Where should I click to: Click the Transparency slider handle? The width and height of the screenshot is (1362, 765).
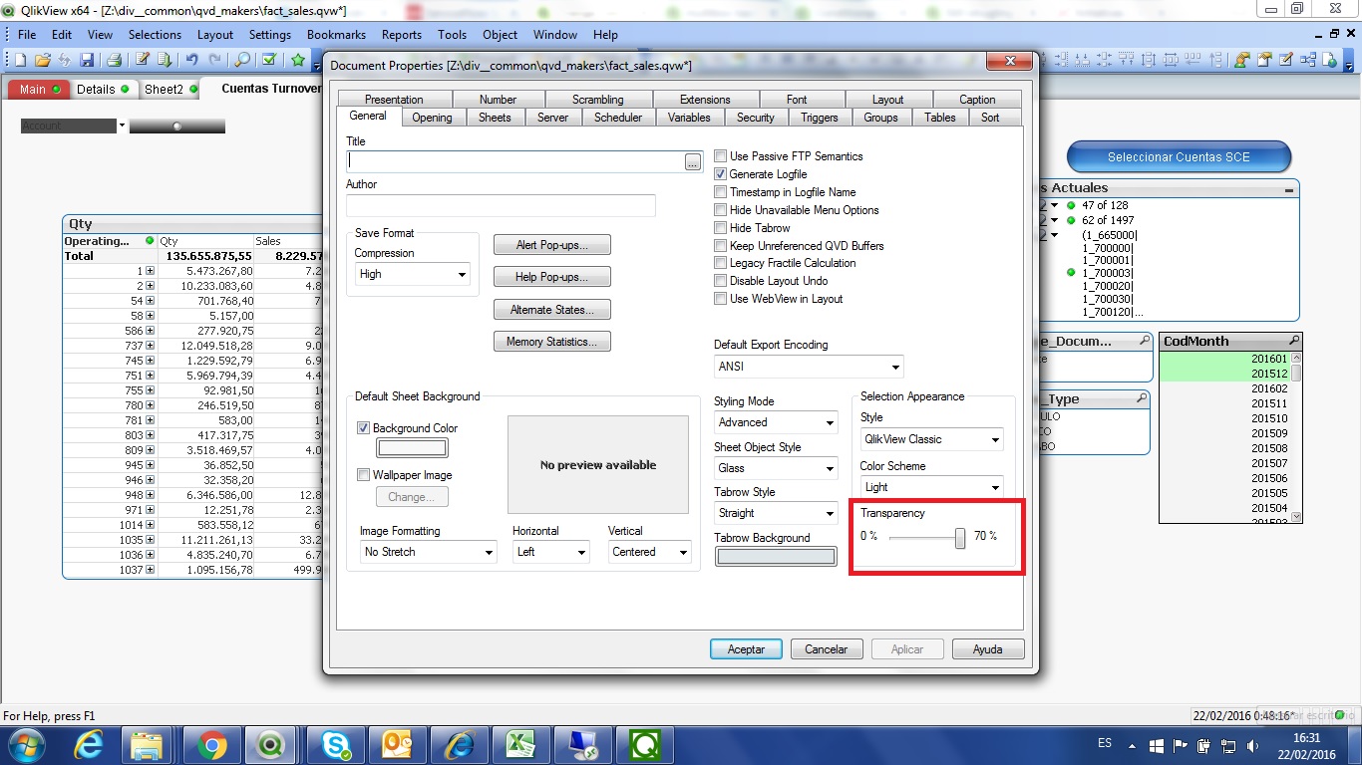coord(960,538)
